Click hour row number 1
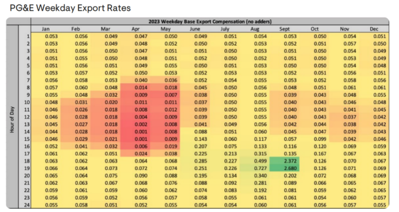 [x=28, y=36]
